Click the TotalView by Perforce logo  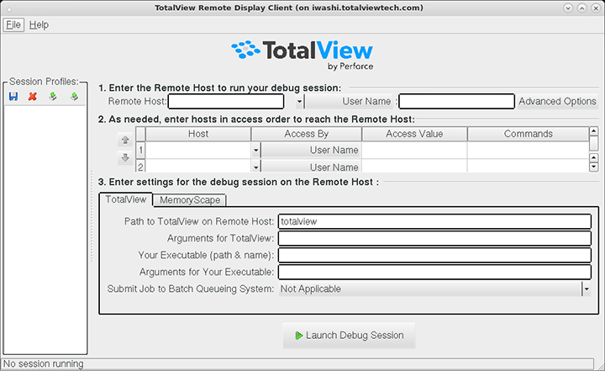302,55
